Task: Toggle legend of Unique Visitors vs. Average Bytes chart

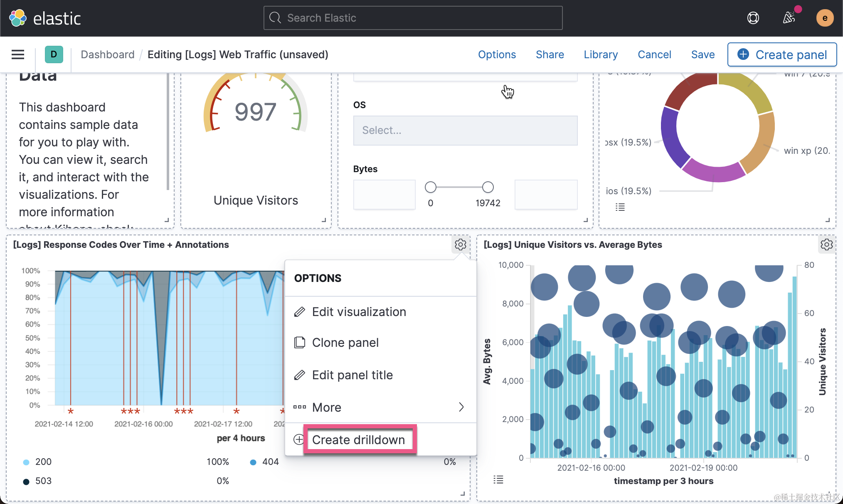Action: point(498,480)
